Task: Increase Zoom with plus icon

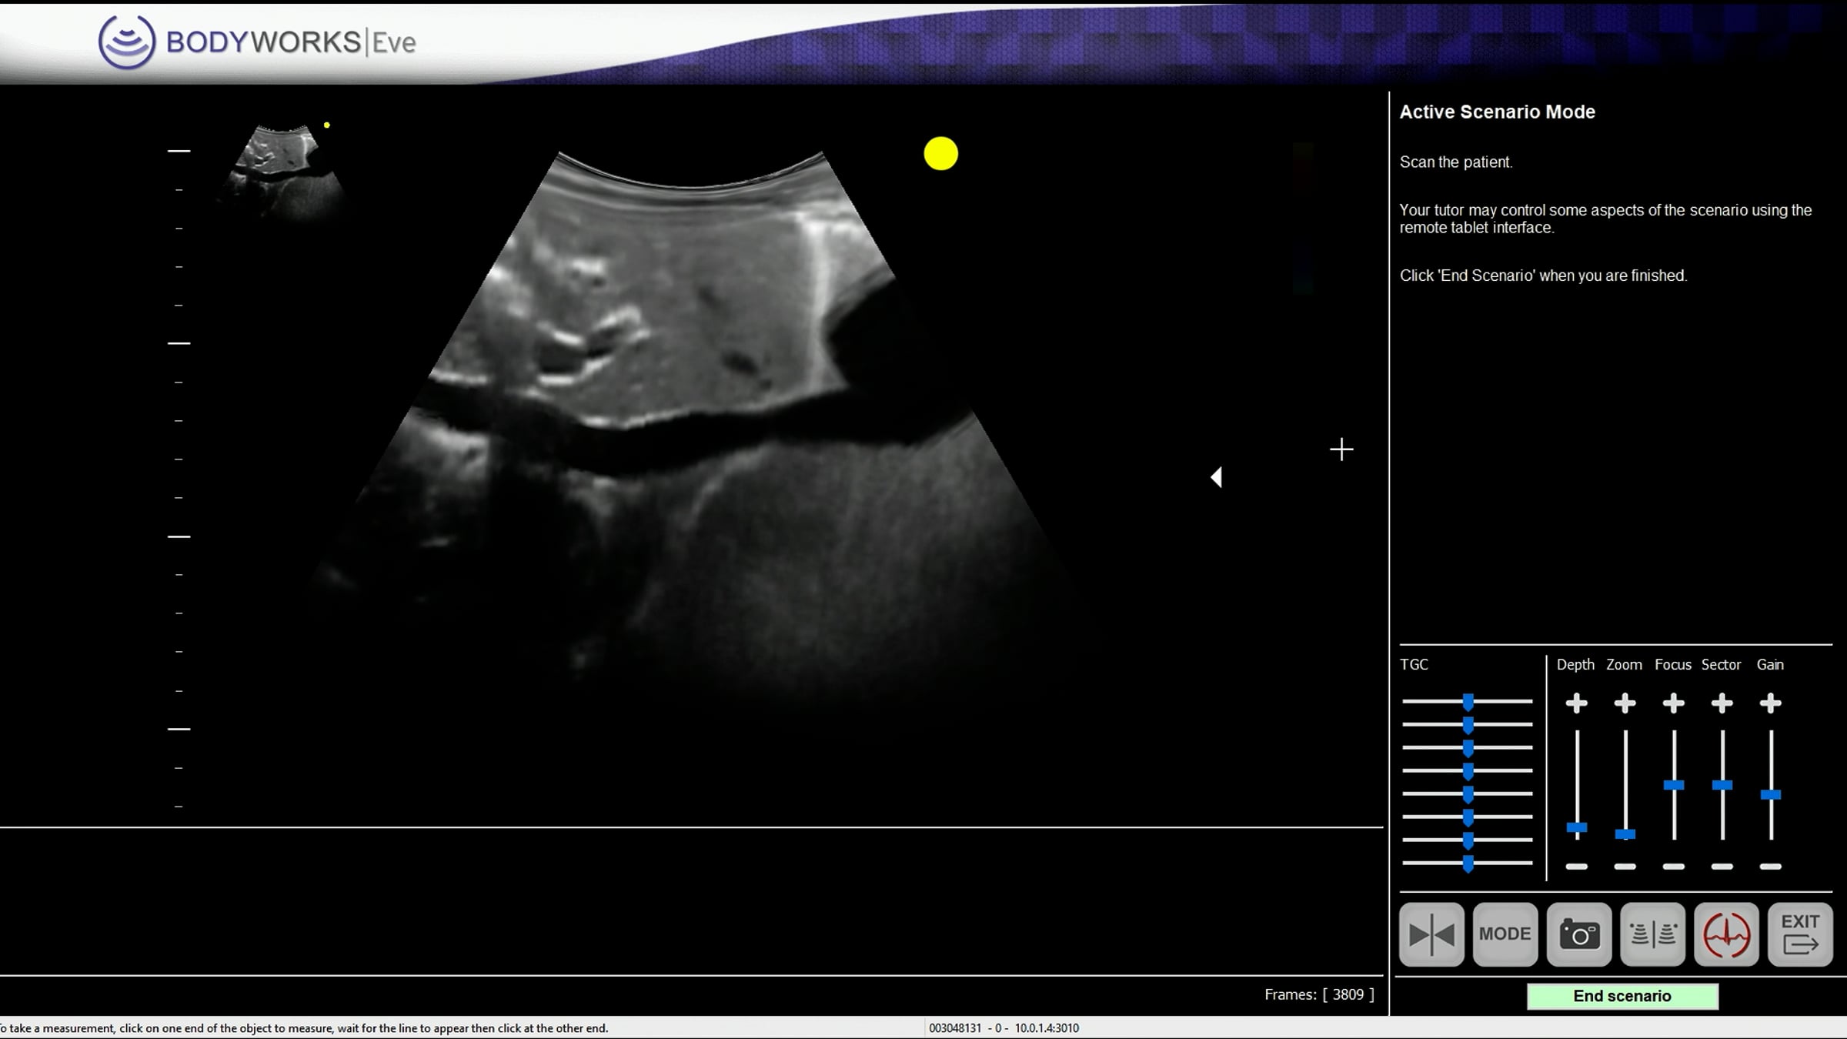Action: tap(1625, 703)
